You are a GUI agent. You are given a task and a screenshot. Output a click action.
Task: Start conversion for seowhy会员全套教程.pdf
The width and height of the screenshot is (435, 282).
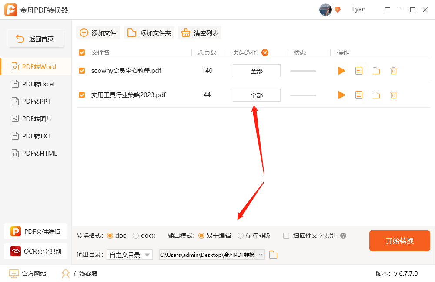pyautogui.click(x=341, y=71)
